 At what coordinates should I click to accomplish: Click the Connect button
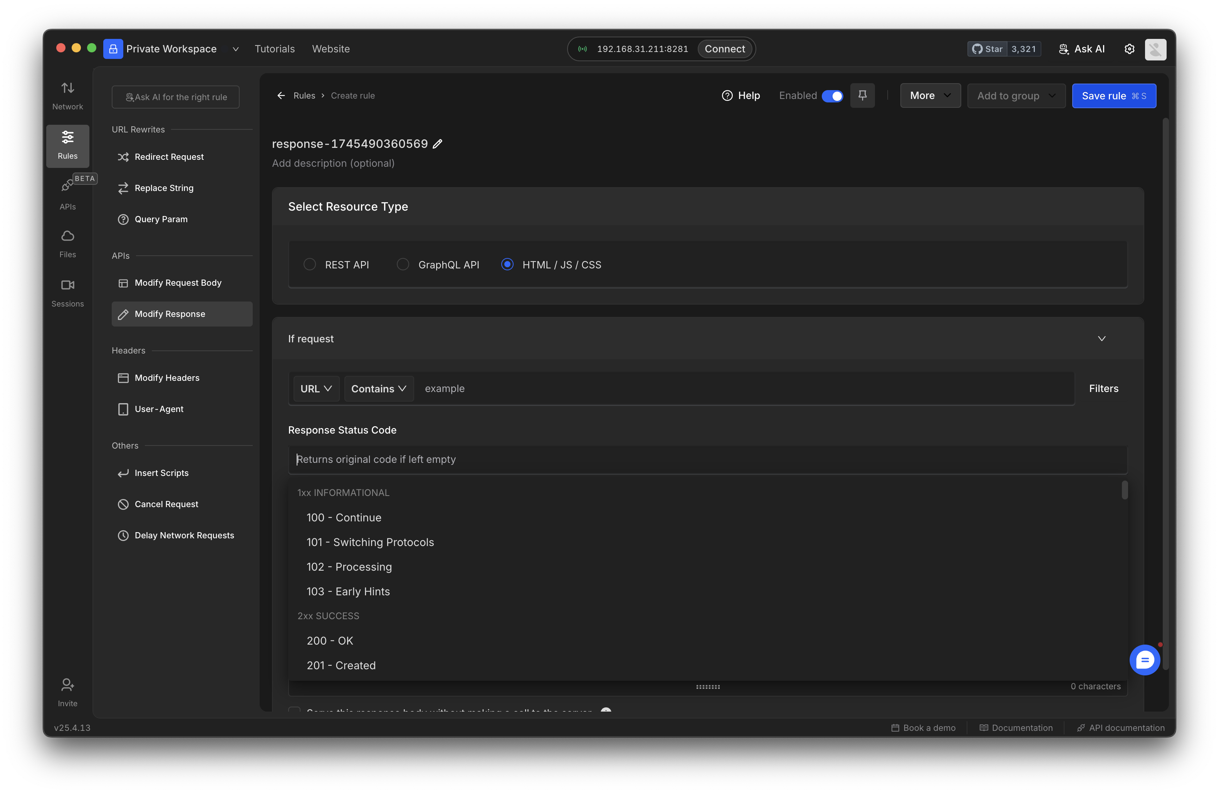point(724,49)
